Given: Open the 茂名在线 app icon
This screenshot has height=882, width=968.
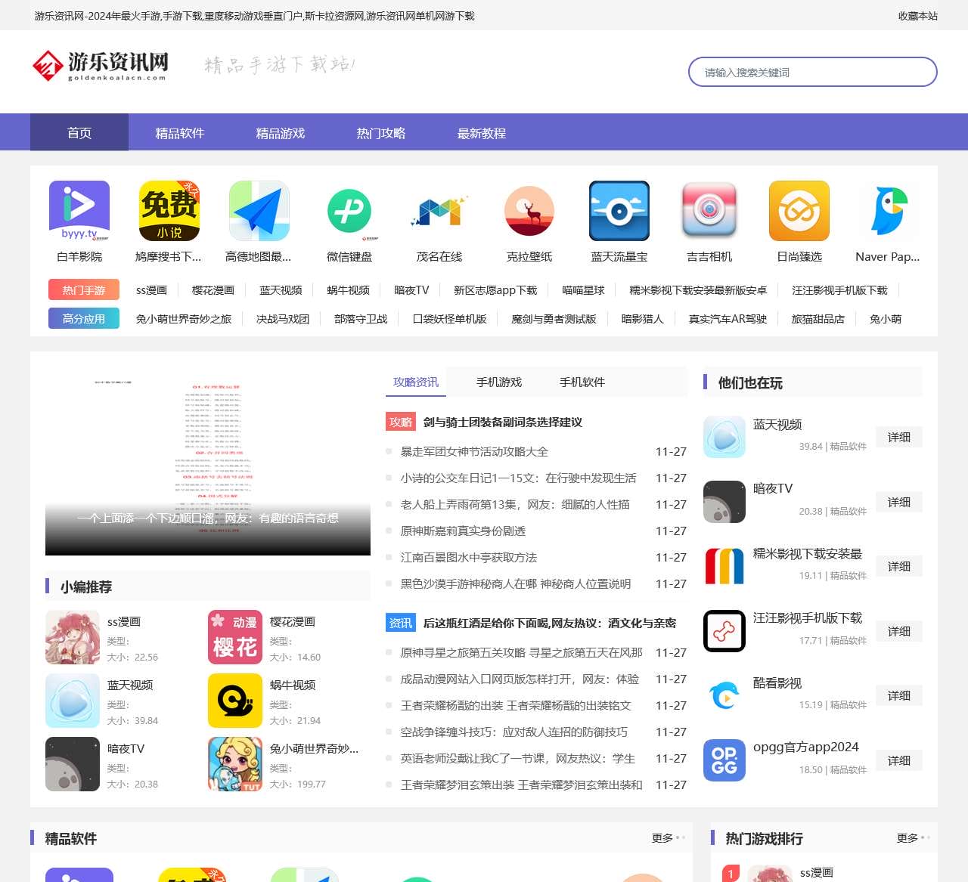Looking at the screenshot, I should tap(439, 211).
